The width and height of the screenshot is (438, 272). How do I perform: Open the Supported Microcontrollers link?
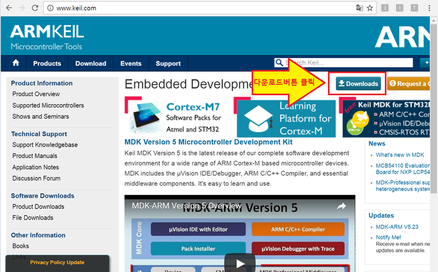coord(48,105)
